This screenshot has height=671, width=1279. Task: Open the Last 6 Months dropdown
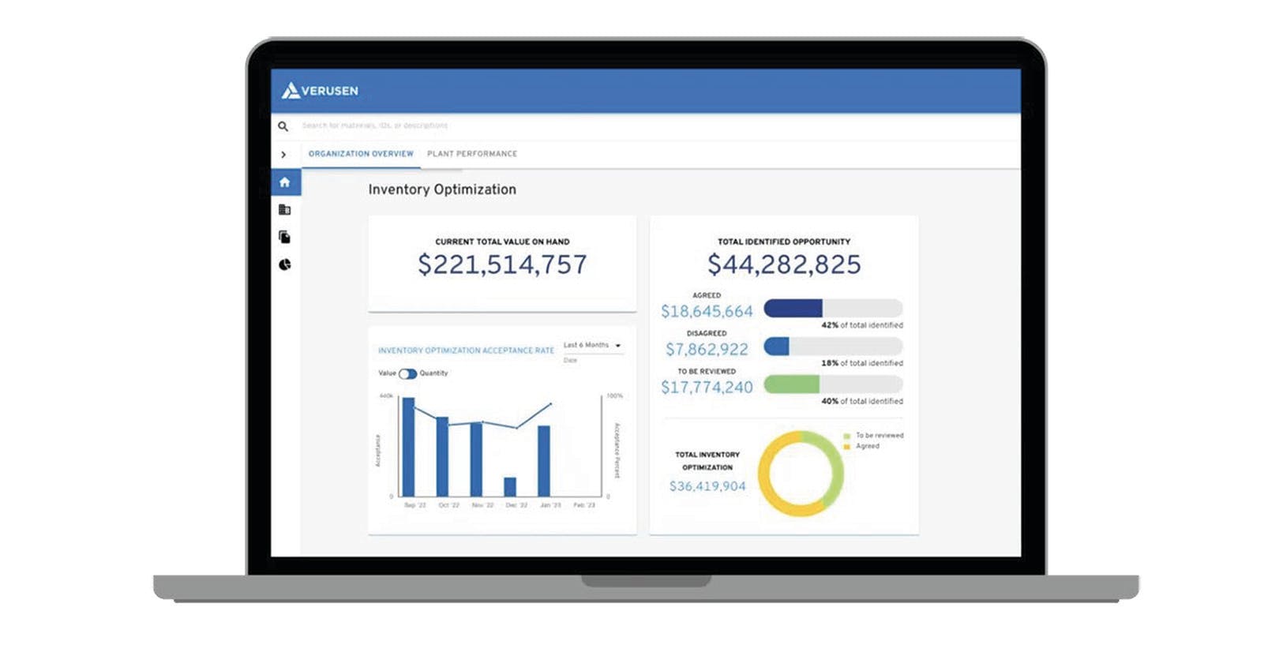pyautogui.click(x=592, y=346)
